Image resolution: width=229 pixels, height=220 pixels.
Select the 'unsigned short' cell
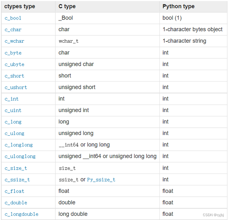point(107,87)
